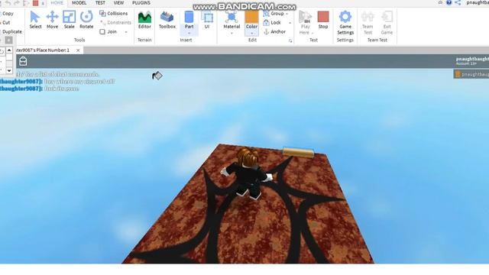The width and height of the screenshot is (489, 275).
Task: Group the selected objects
Action: 274,14
